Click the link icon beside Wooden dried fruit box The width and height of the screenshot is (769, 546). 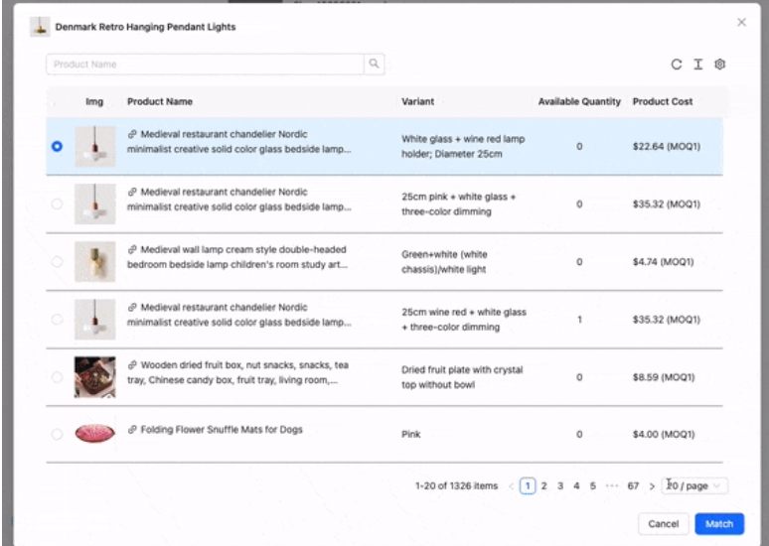[x=132, y=364]
